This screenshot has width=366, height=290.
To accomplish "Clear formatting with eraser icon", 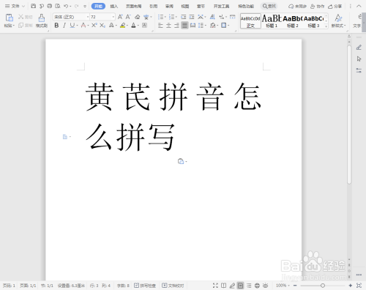I will coord(138,17).
